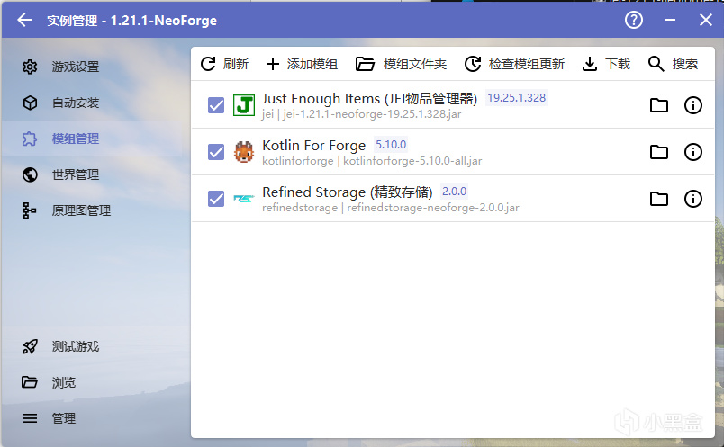Click the Just Enough Items mod name

tap(369, 99)
